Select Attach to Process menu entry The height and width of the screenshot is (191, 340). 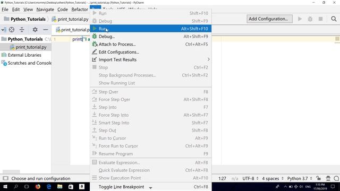tap(151, 44)
